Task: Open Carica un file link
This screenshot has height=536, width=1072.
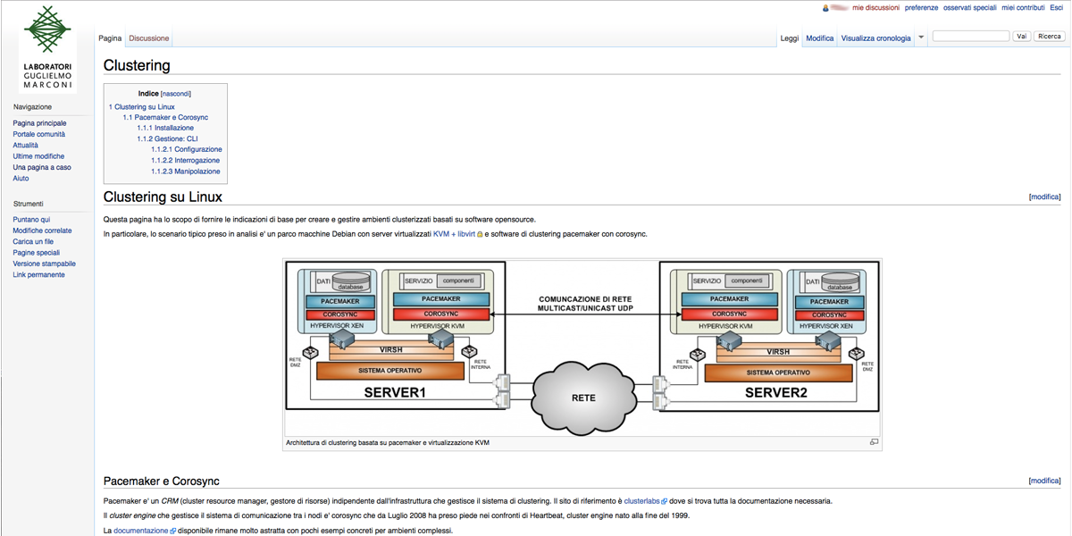Action: pos(33,241)
